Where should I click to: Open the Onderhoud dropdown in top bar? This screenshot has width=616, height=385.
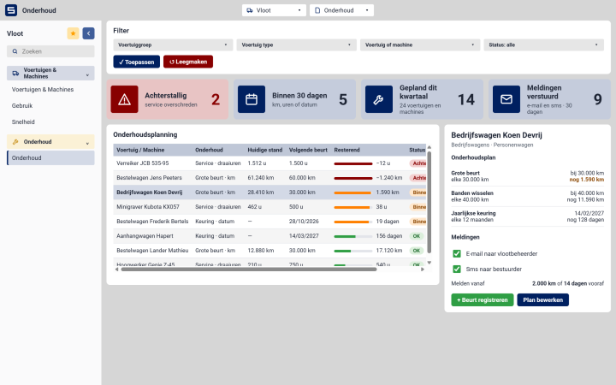click(341, 10)
